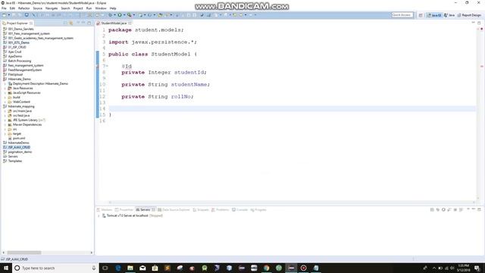
Task: Switch to the Problems tab
Action: point(220,209)
